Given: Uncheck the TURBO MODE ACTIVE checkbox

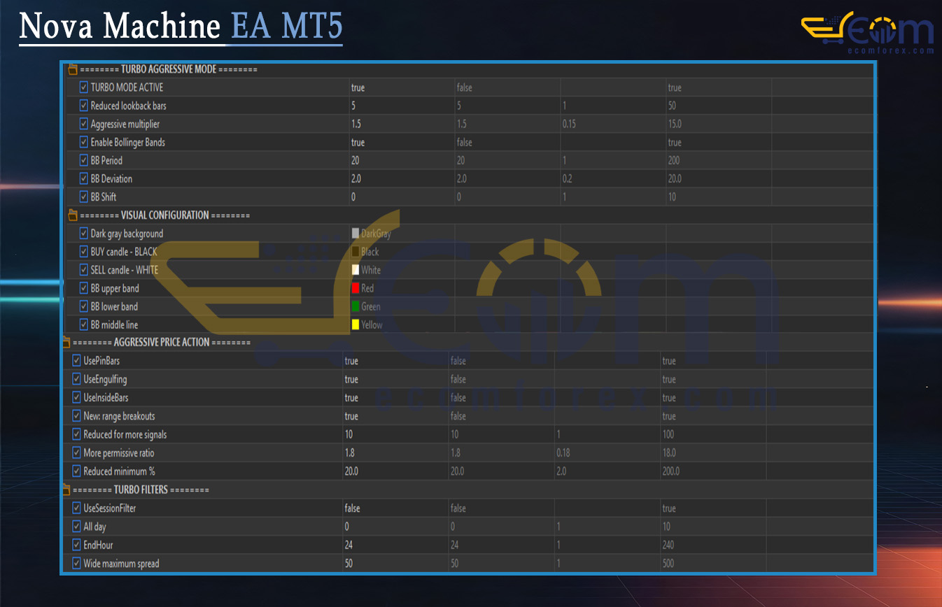Looking at the screenshot, I should coord(84,87).
